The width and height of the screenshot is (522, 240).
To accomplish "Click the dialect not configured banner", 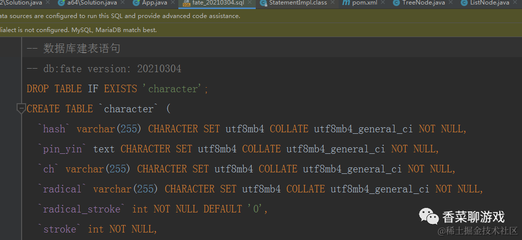I will point(261,30).
